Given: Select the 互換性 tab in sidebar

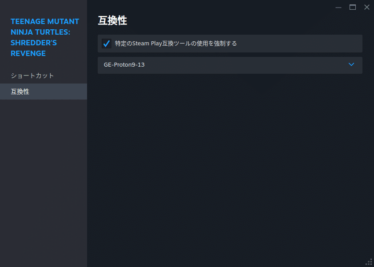Looking at the screenshot, I should [44, 92].
